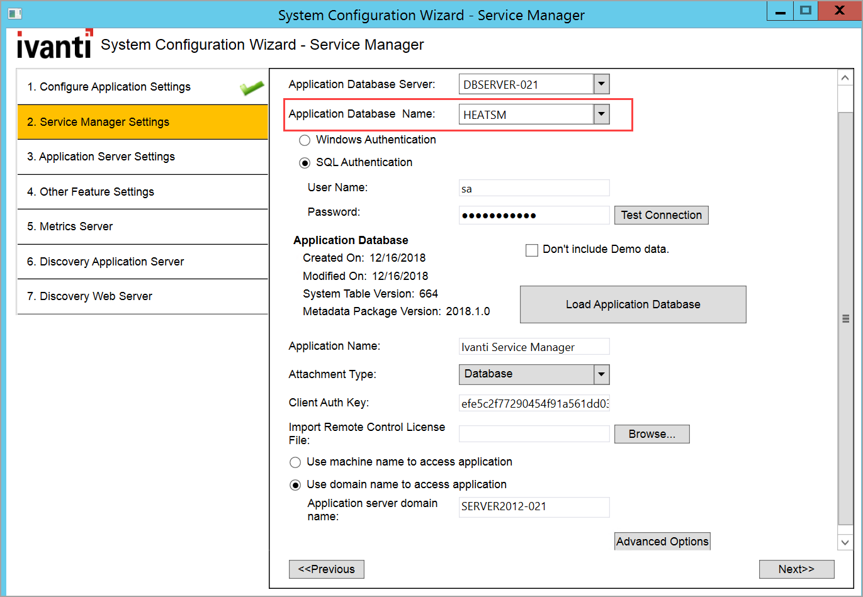This screenshot has height=597, width=863.
Task: Click the green checkmark beside step 1
Action: tap(251, 87)
